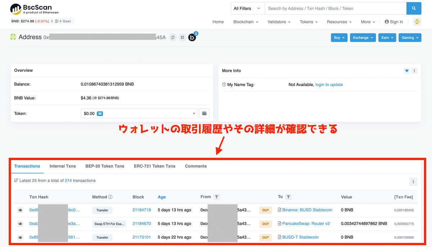
Task: Click the blue search magnifier button
Action: pyautogui.click(x=414, y=8)
